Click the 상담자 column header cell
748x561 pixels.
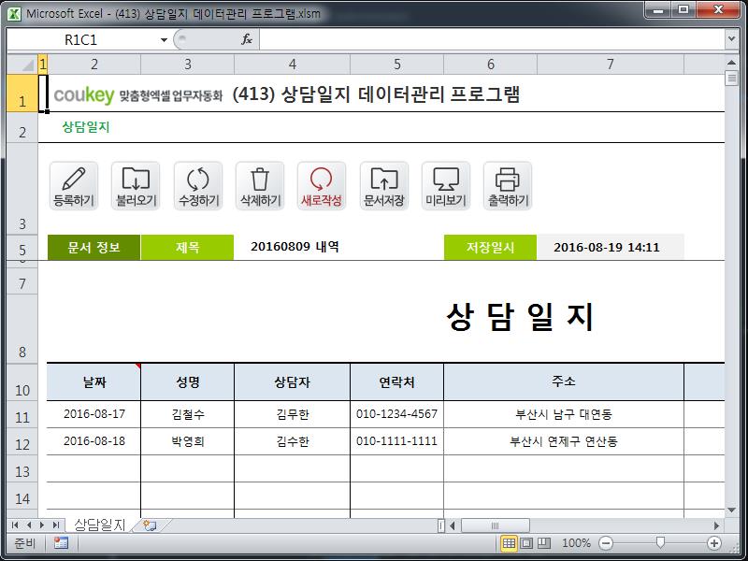point(293,382)
